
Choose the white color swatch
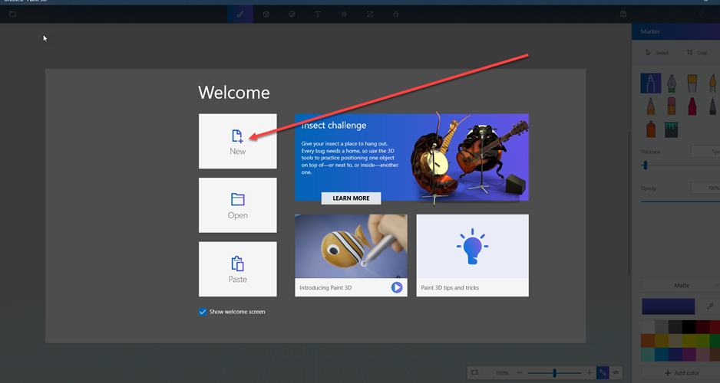pyautogui.click(x=647, y=327)
